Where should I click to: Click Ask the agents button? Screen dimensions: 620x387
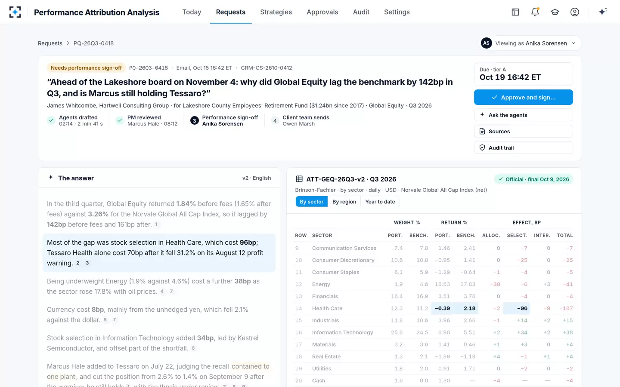[524, 115]
